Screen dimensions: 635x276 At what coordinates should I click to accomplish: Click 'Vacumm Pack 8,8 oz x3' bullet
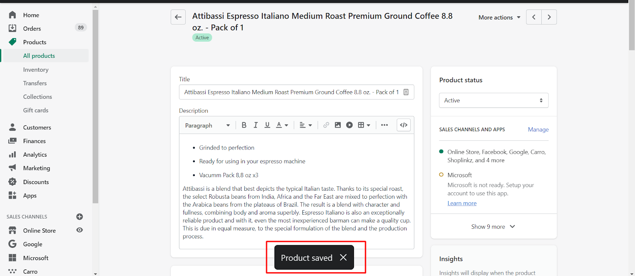click(x=229, y=175)
